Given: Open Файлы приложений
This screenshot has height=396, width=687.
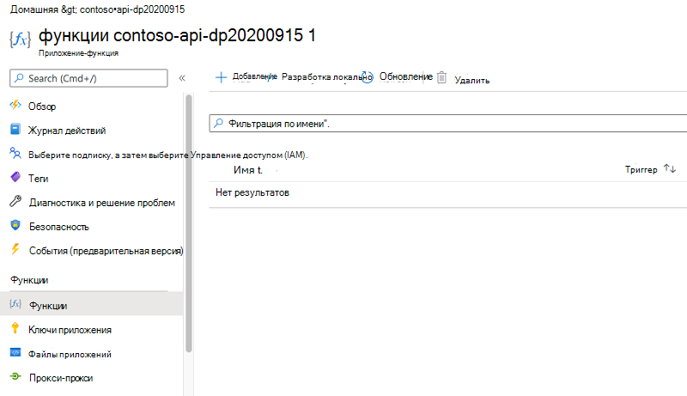Looking at the screenshot, I should coord(70,355).
